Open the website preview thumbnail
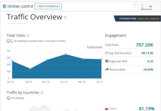The height and width of the screenshot is (111, 161). [146, 6]
